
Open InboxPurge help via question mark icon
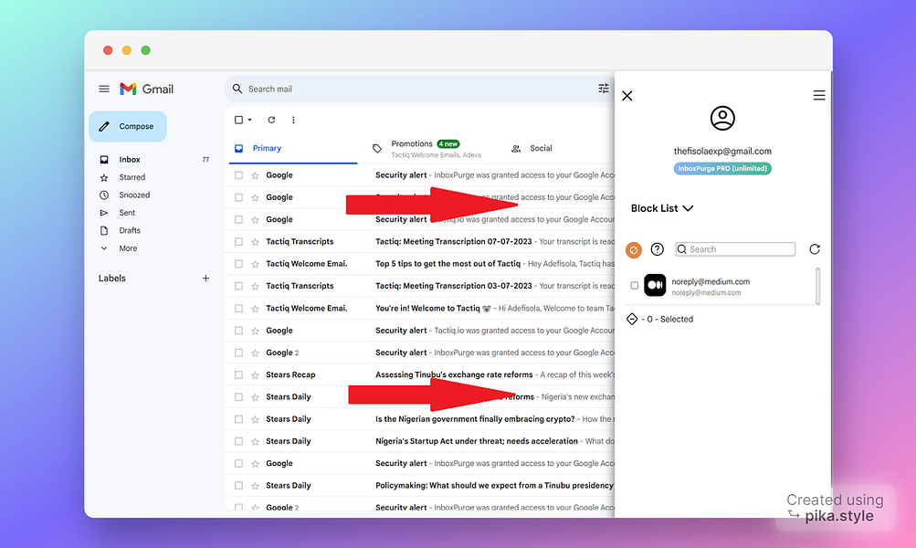[658, 248]
